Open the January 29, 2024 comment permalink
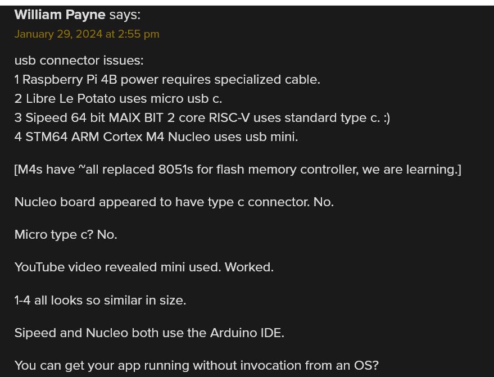494x377 pixels. pyautogui.click(x=87, y=34)
